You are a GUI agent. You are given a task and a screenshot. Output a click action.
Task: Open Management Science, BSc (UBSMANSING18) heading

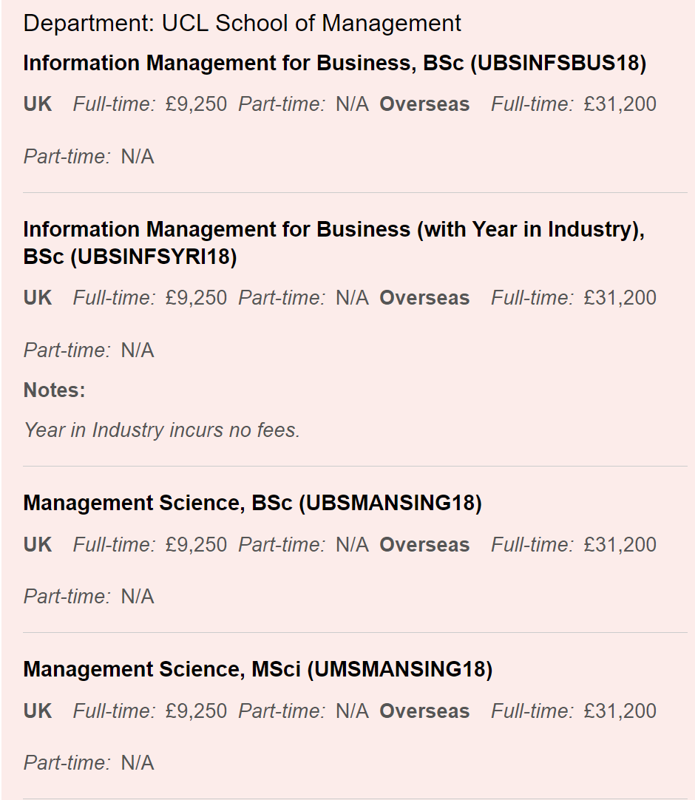pos(253,503)
